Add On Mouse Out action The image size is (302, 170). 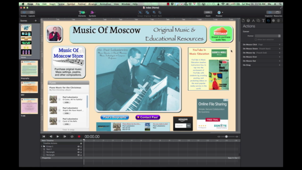[x=280, y=61]
